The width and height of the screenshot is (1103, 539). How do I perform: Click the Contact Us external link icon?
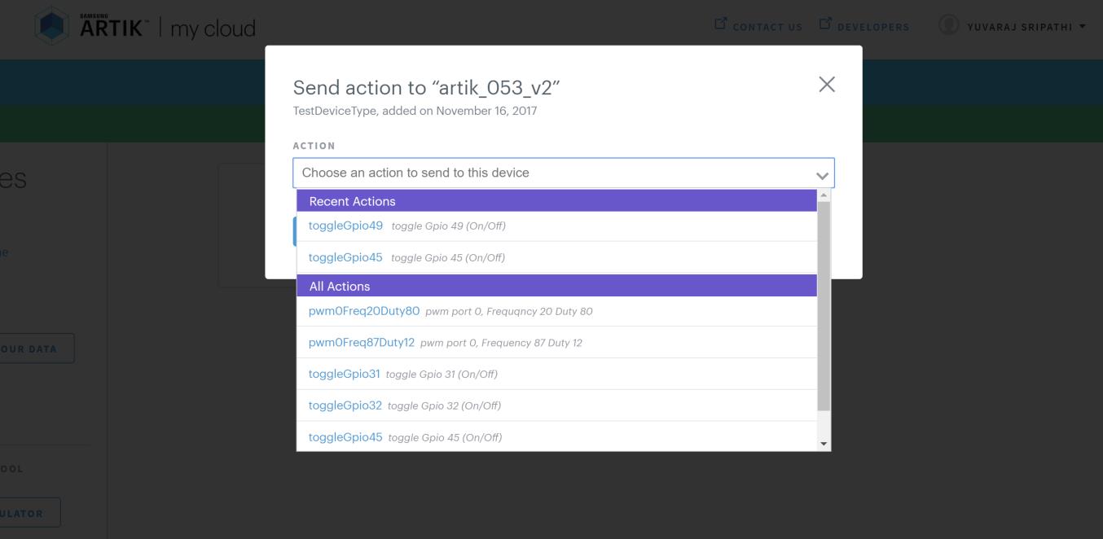click(720, 25)
